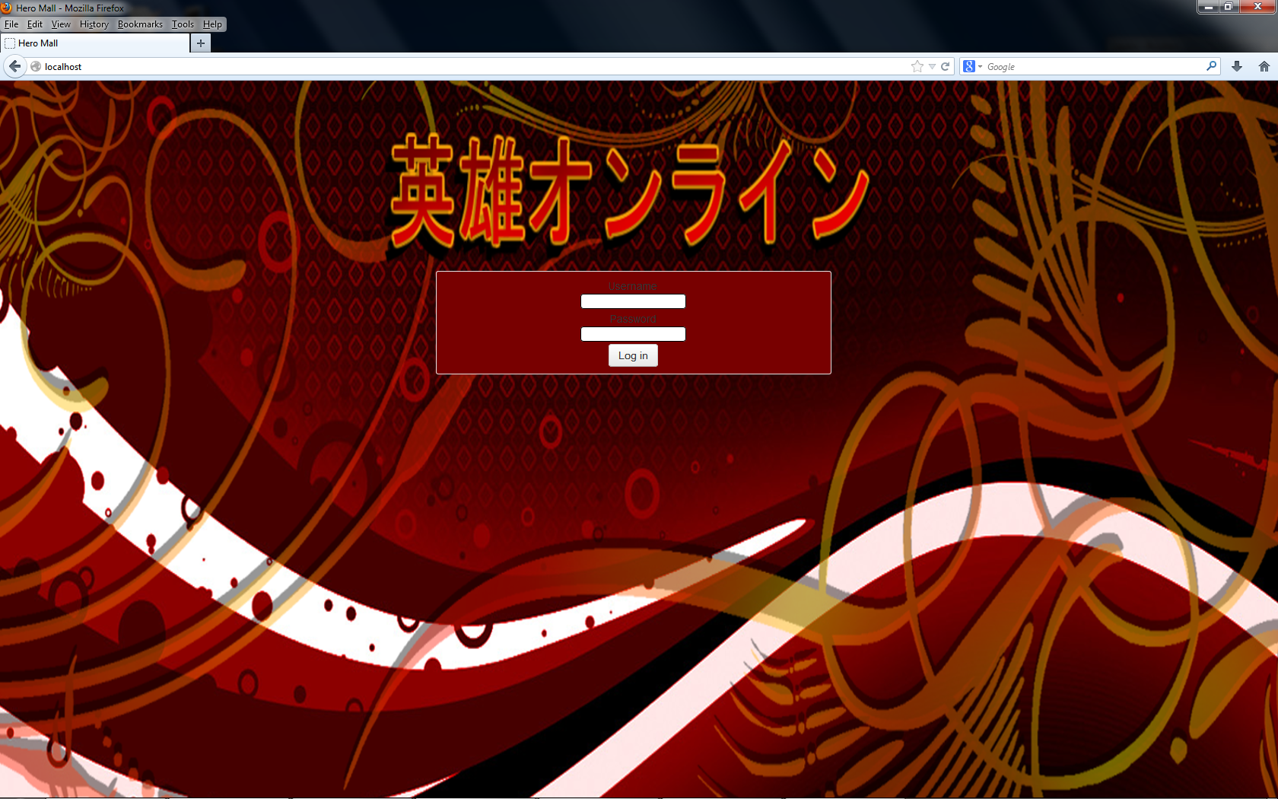Focus the Username input field
This screenshot has height=799, width=1278.
coord(633,301)
